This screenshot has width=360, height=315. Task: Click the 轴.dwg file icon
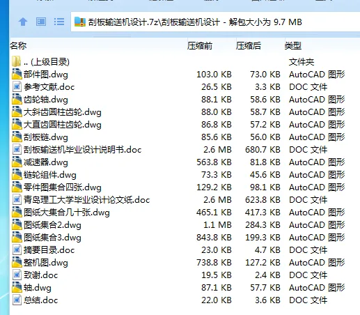tap(17, 287)
